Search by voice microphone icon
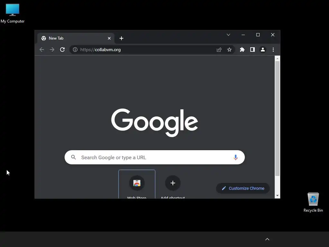329x247 pixels. [236, 157]
